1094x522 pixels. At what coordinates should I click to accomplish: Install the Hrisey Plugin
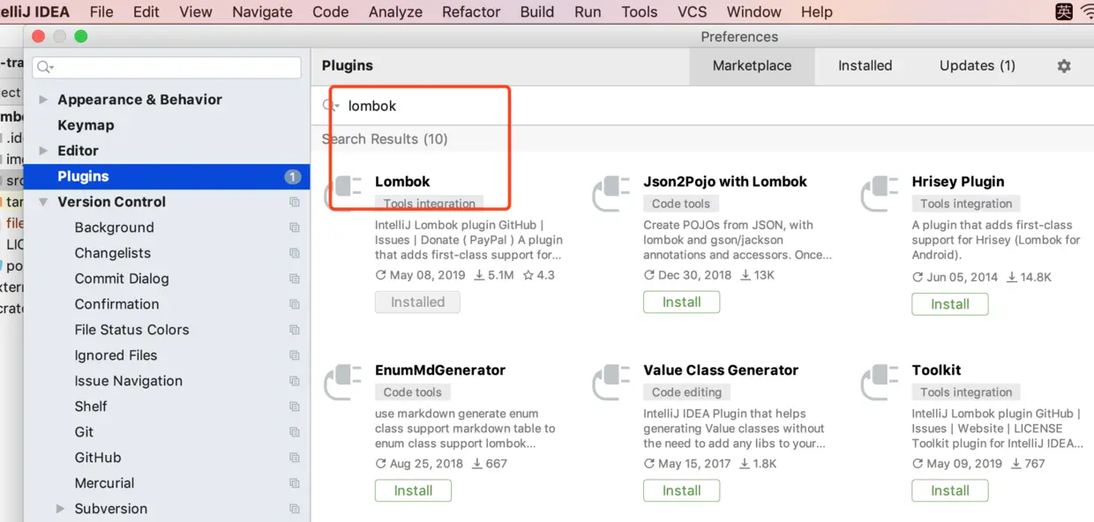949,304
